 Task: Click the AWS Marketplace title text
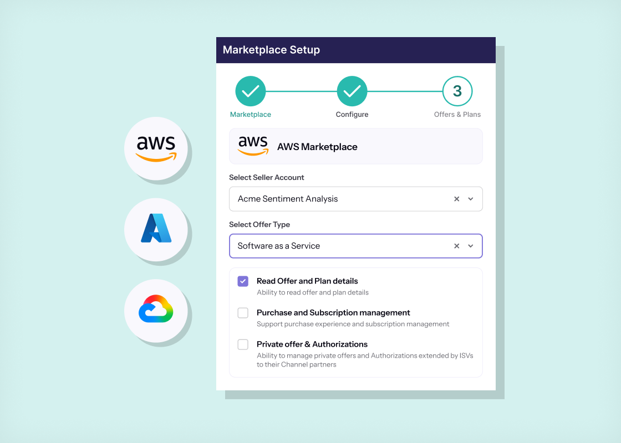point(317,147)
